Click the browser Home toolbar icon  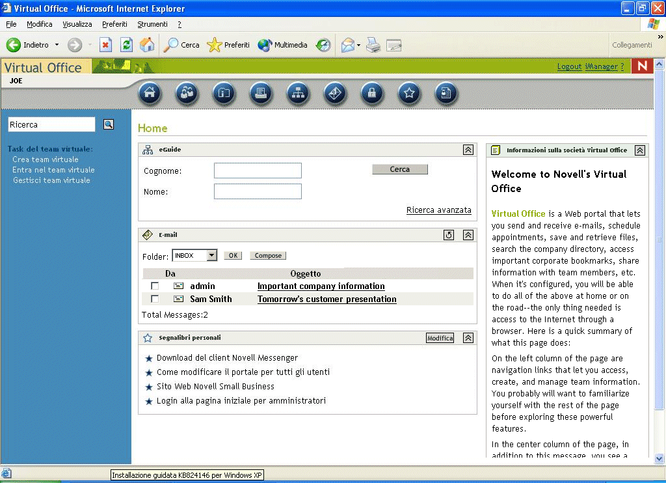147,45
